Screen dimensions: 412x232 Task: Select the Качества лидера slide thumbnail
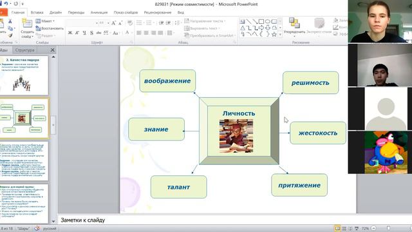(x=24, y=75)
